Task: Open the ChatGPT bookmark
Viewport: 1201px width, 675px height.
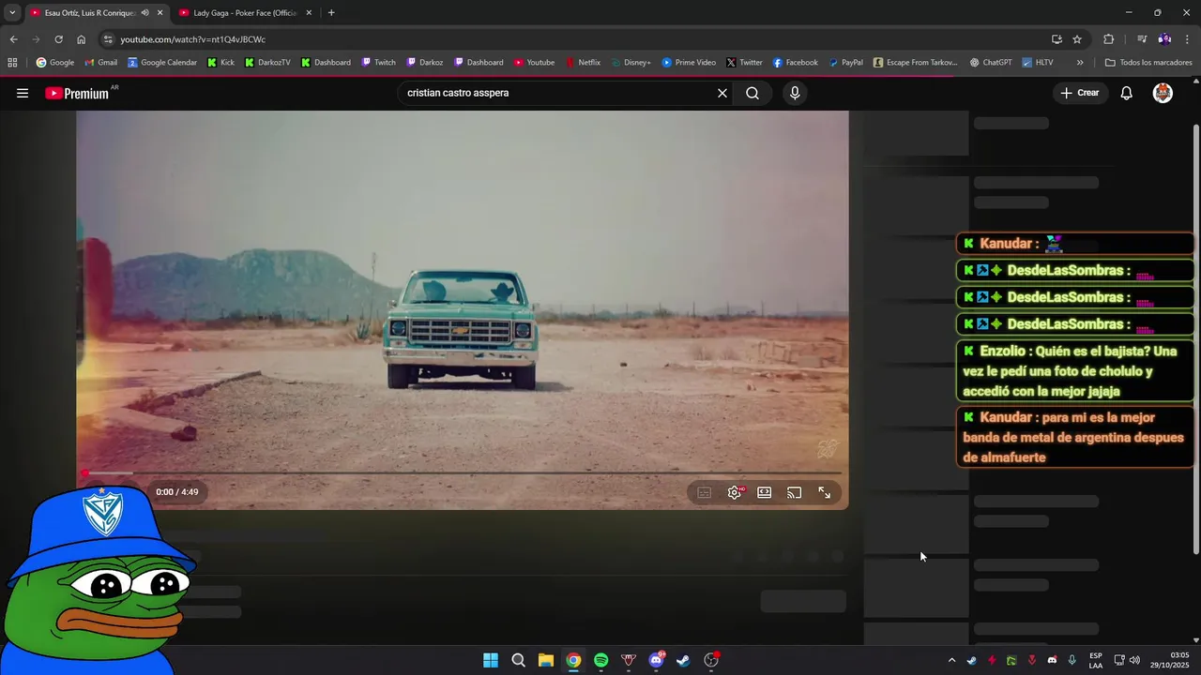Action: 991,63
